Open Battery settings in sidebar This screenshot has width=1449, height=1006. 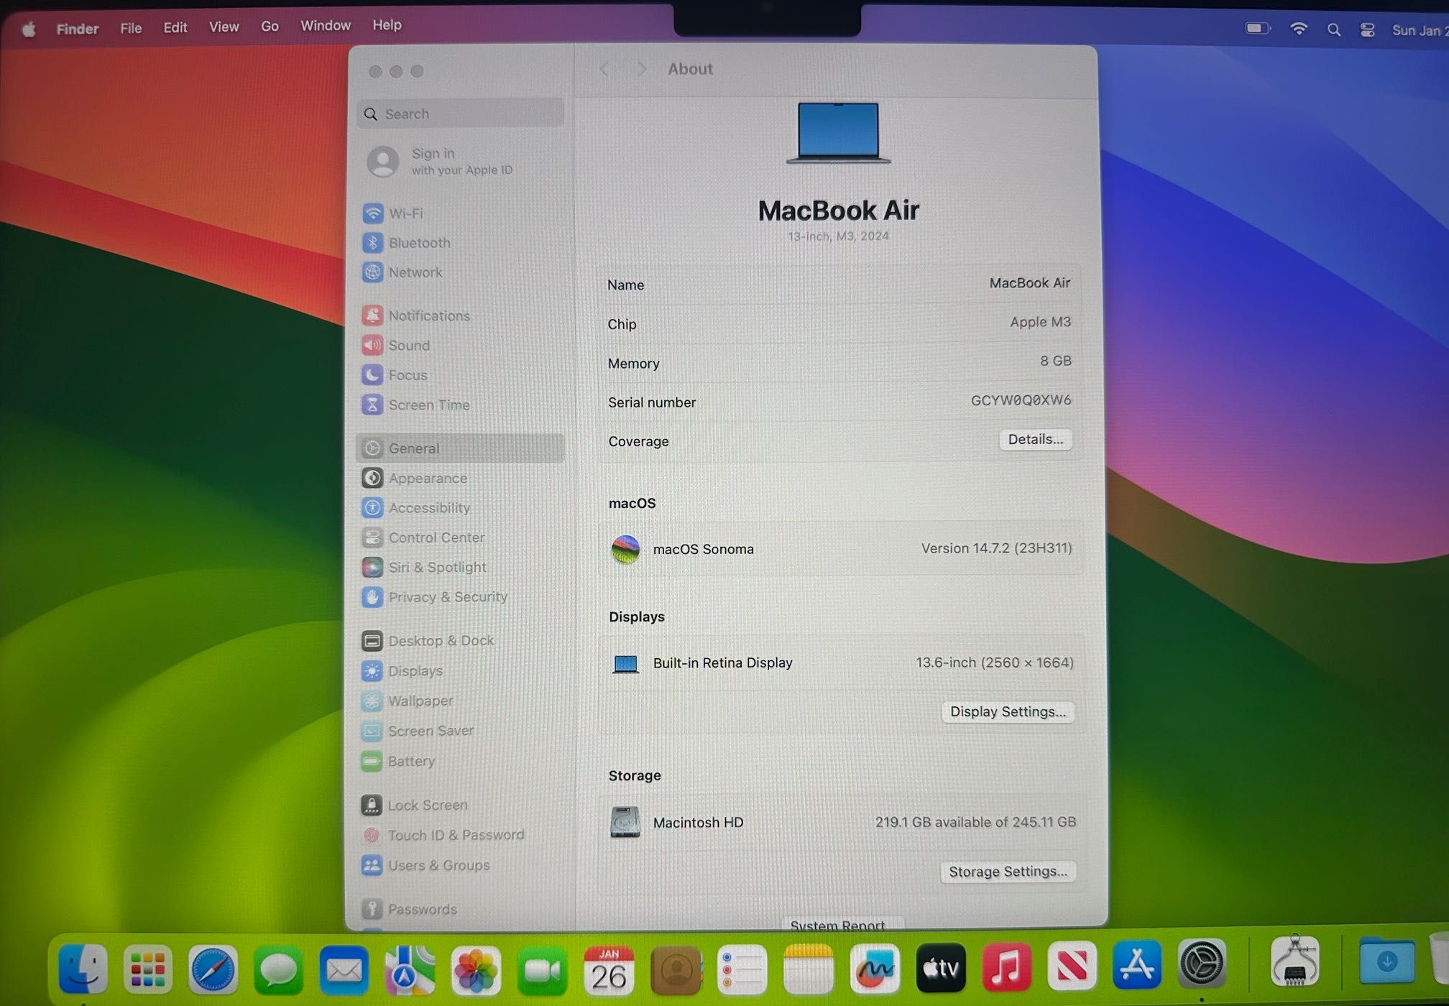[x=398, y=761]
